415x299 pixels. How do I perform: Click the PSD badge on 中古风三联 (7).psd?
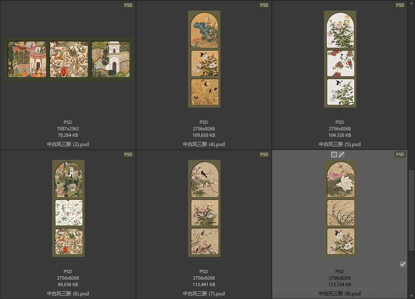(x=264, y=155)
